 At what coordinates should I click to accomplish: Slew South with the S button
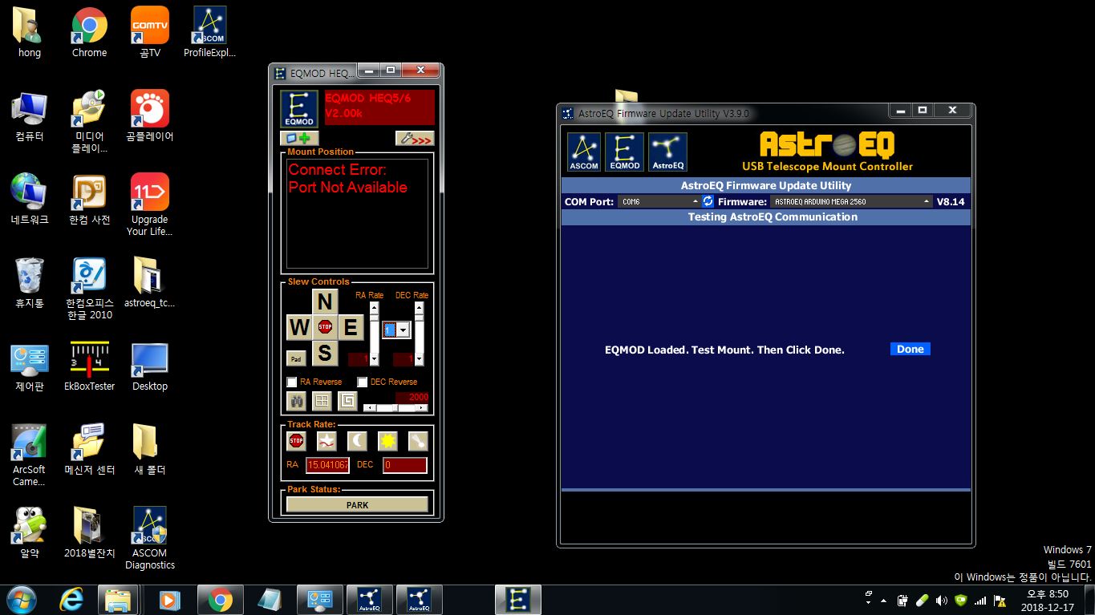pyautogui.click(x=324, y=353)
